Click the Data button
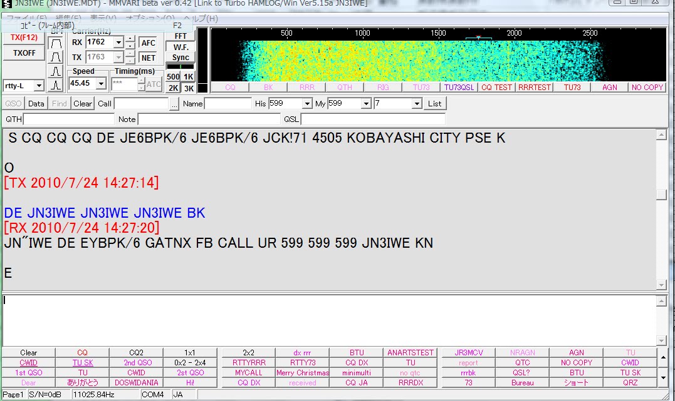This screenshot has width=675, height=401. 36,104
